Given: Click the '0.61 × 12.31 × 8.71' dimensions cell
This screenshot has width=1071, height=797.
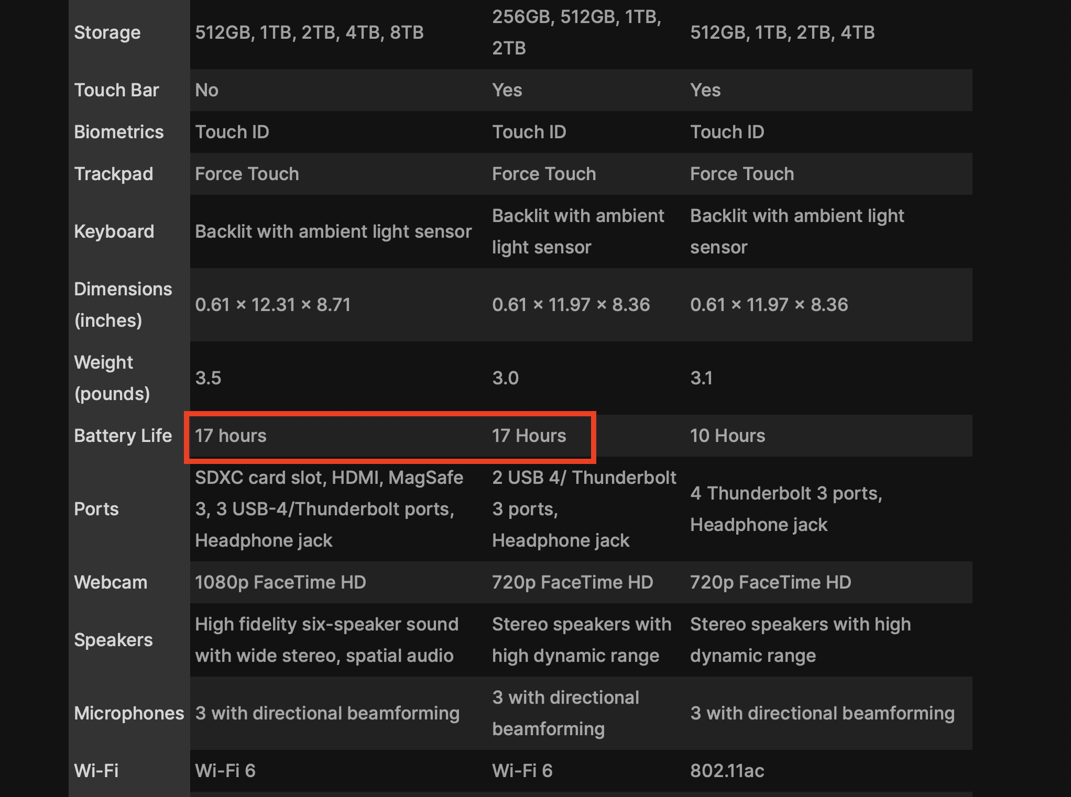Looking at the screenshot, I should click(x=272, y=305).
